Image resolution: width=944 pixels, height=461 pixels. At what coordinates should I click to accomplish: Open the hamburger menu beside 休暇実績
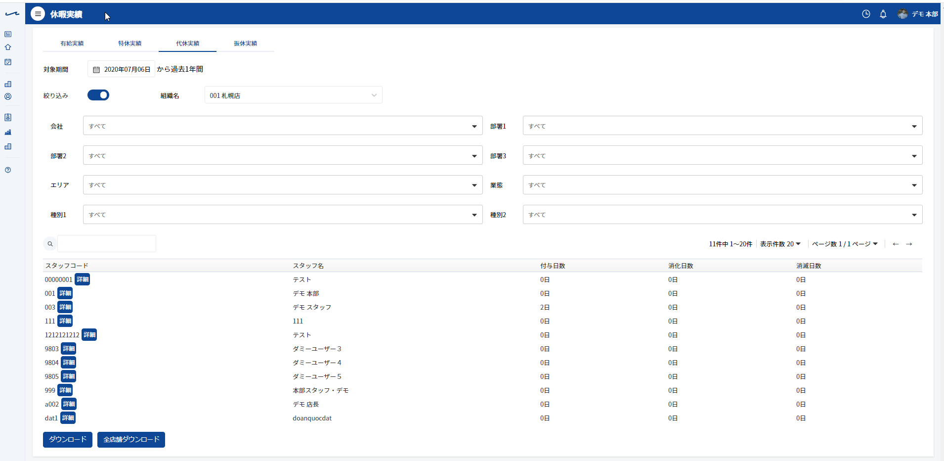click(x=38, y=14)
